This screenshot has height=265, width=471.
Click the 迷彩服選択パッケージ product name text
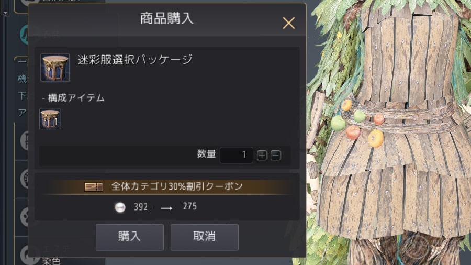pos(135,60)
